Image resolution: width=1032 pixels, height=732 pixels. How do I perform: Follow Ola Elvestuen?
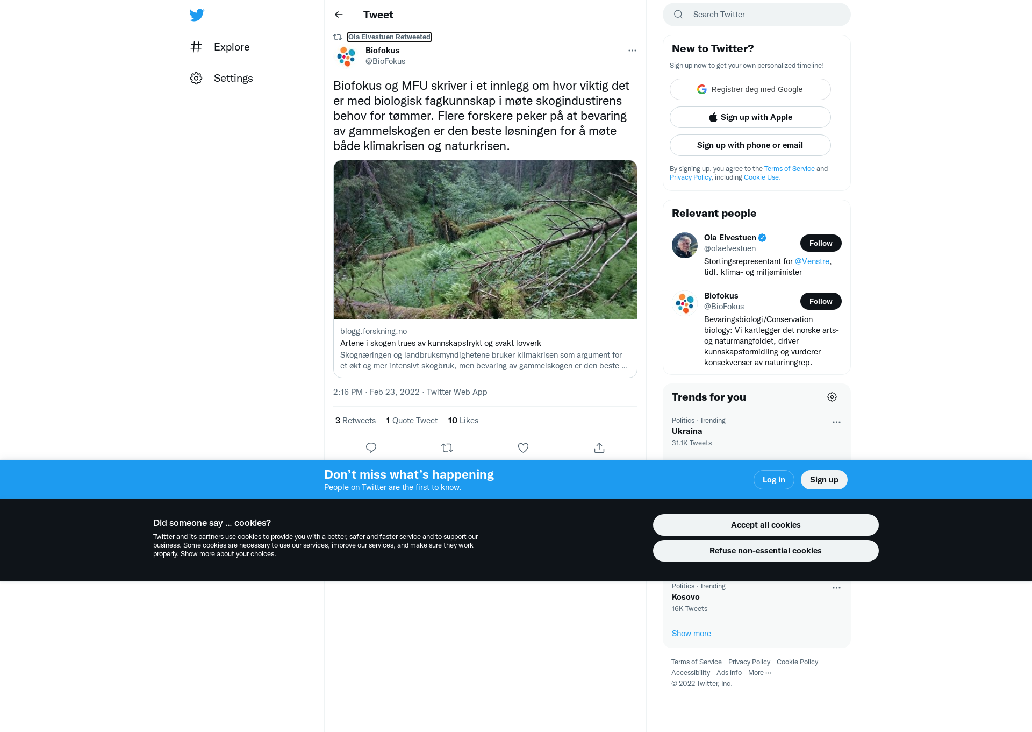pos(821,243)
